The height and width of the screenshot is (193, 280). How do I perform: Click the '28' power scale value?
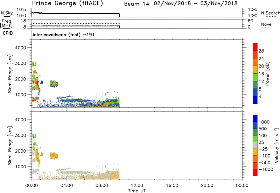tap(261, 51)
